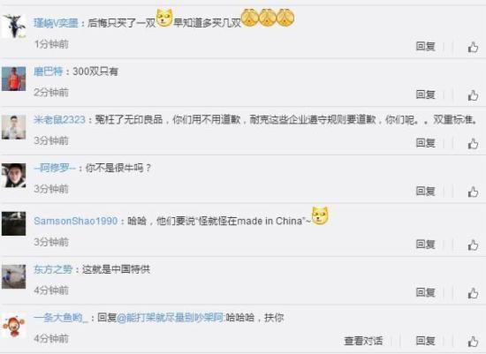Viewport: 486px width, 354px height.
Task: Open the SamsonShao1990 username profile
Action: point(76,221)
